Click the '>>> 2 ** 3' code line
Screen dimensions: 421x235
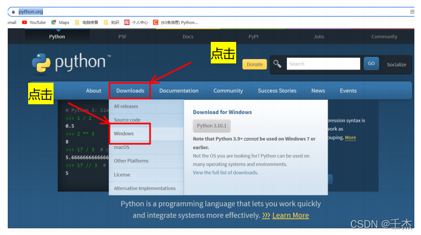(80, 133)
